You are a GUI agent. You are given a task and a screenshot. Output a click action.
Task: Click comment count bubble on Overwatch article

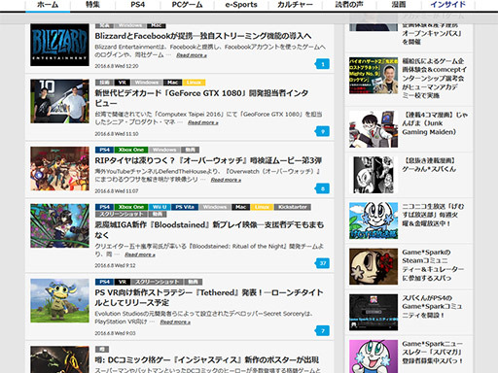[x=322, y=188]
